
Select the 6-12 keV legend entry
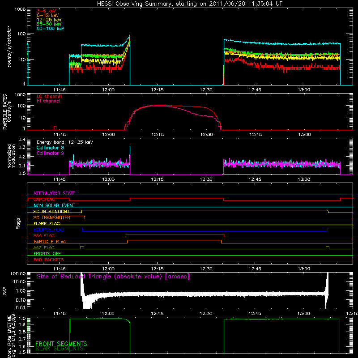48,15
